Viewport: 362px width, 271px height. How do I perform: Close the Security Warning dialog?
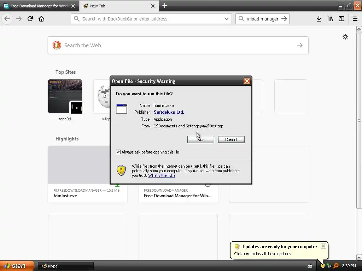247,81
